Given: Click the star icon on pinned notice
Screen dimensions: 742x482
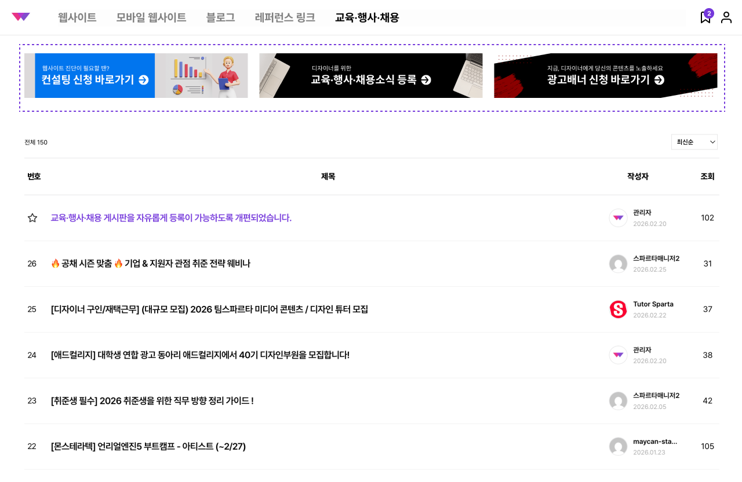Looking at the screenshot, I should point(32,218).
